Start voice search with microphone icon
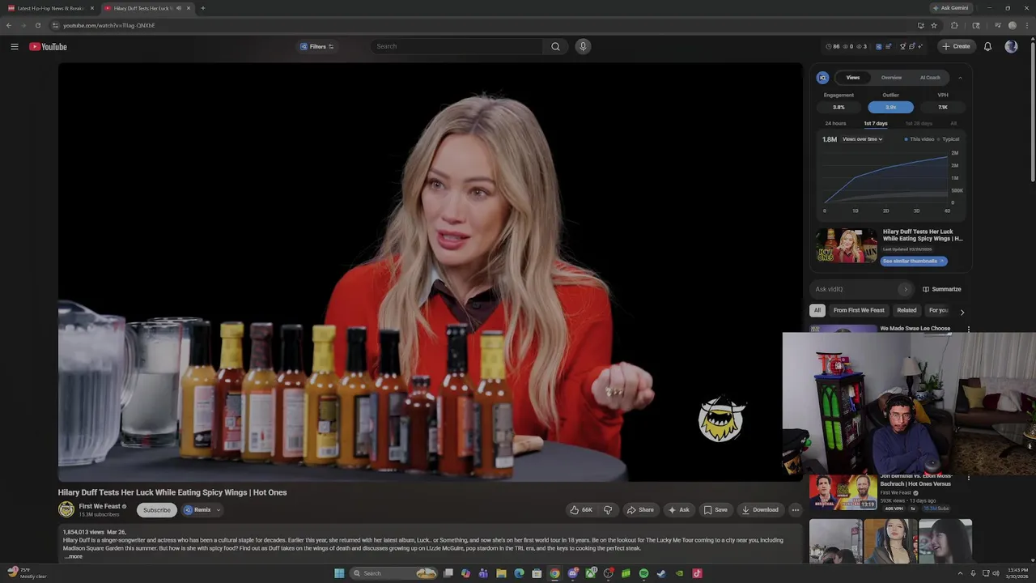1036x583 pixels. click(x=583, y=46)
